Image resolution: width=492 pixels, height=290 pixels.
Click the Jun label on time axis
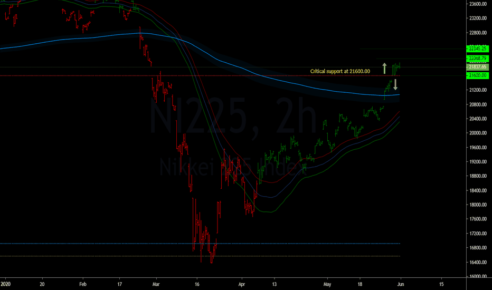[400, 284]
